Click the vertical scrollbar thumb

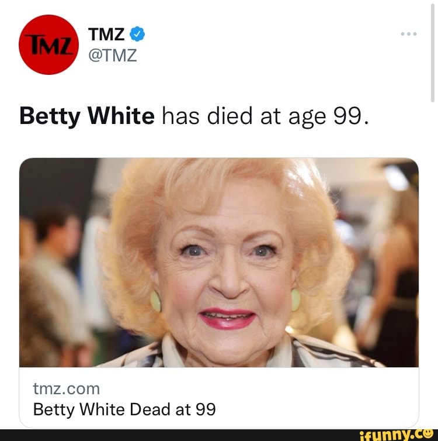click(x=433, y=52)
